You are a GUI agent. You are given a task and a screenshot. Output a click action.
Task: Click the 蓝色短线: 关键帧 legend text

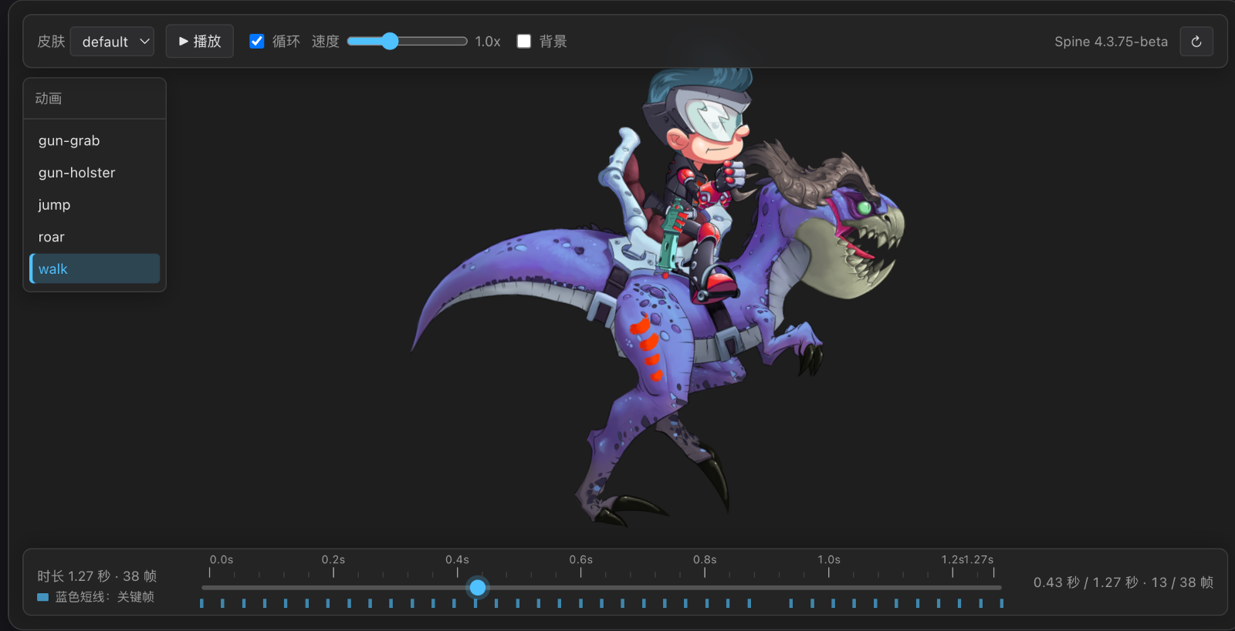(x=104, y=597)
